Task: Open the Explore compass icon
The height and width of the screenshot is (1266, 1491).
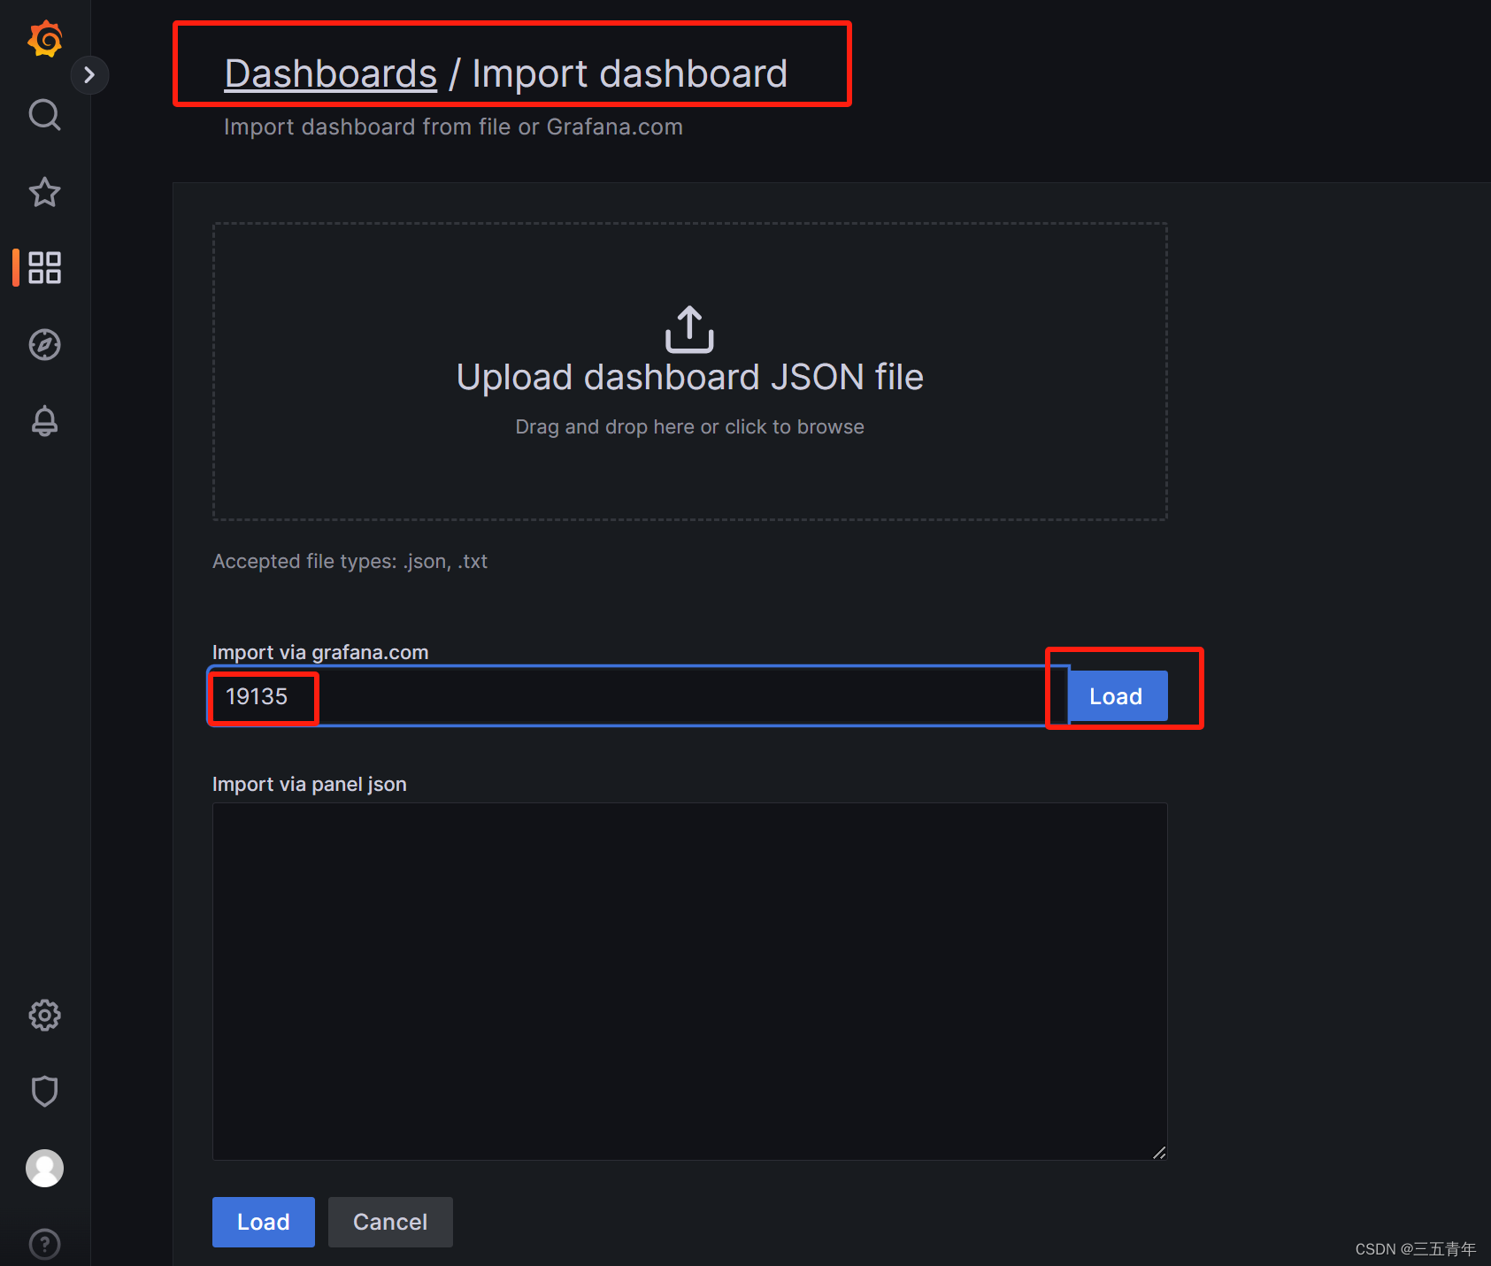Action: click(45, 345)
